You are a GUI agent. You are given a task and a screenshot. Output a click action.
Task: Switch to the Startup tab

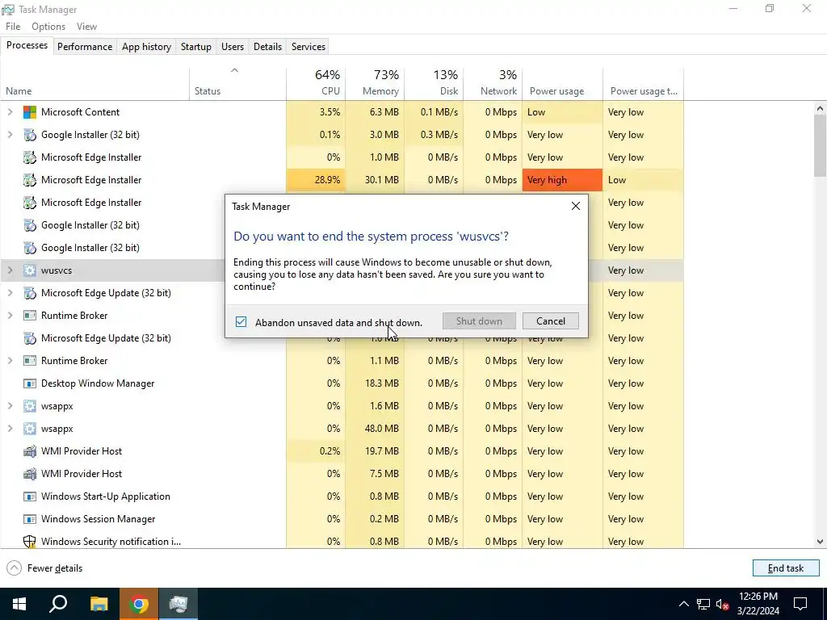(196, 46)
